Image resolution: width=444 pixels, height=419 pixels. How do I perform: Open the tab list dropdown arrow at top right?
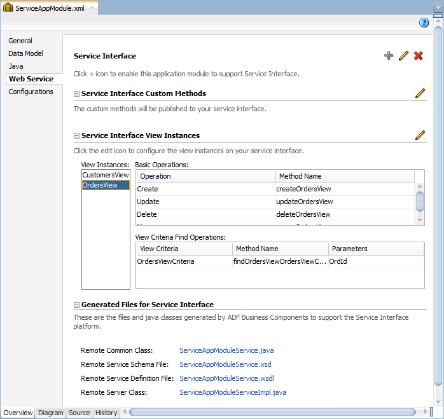click(438, 8)
